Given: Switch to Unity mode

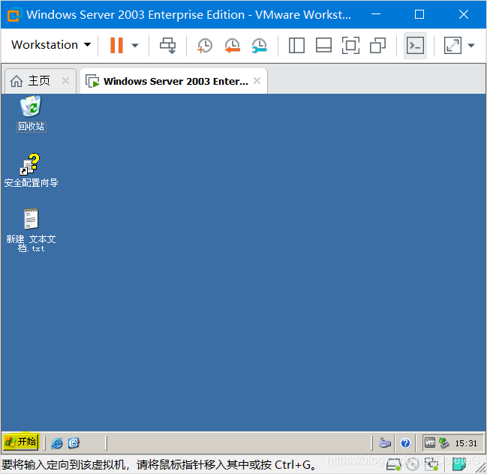Looking at the screenshot, I should pyautogui.click(x=377, y=45).
